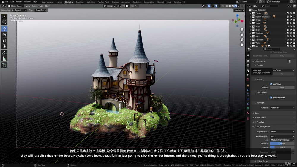The image size is (297, 167).
Task: Open the View Transform AgX dropdown
Action: tap(282, 136)
